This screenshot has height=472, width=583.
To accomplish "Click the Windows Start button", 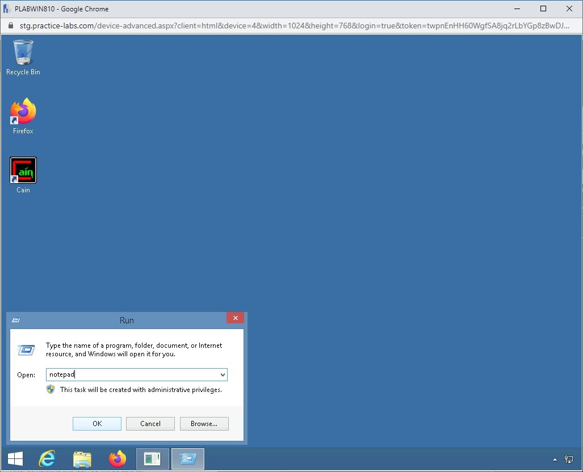I will [x=15, y=458].
